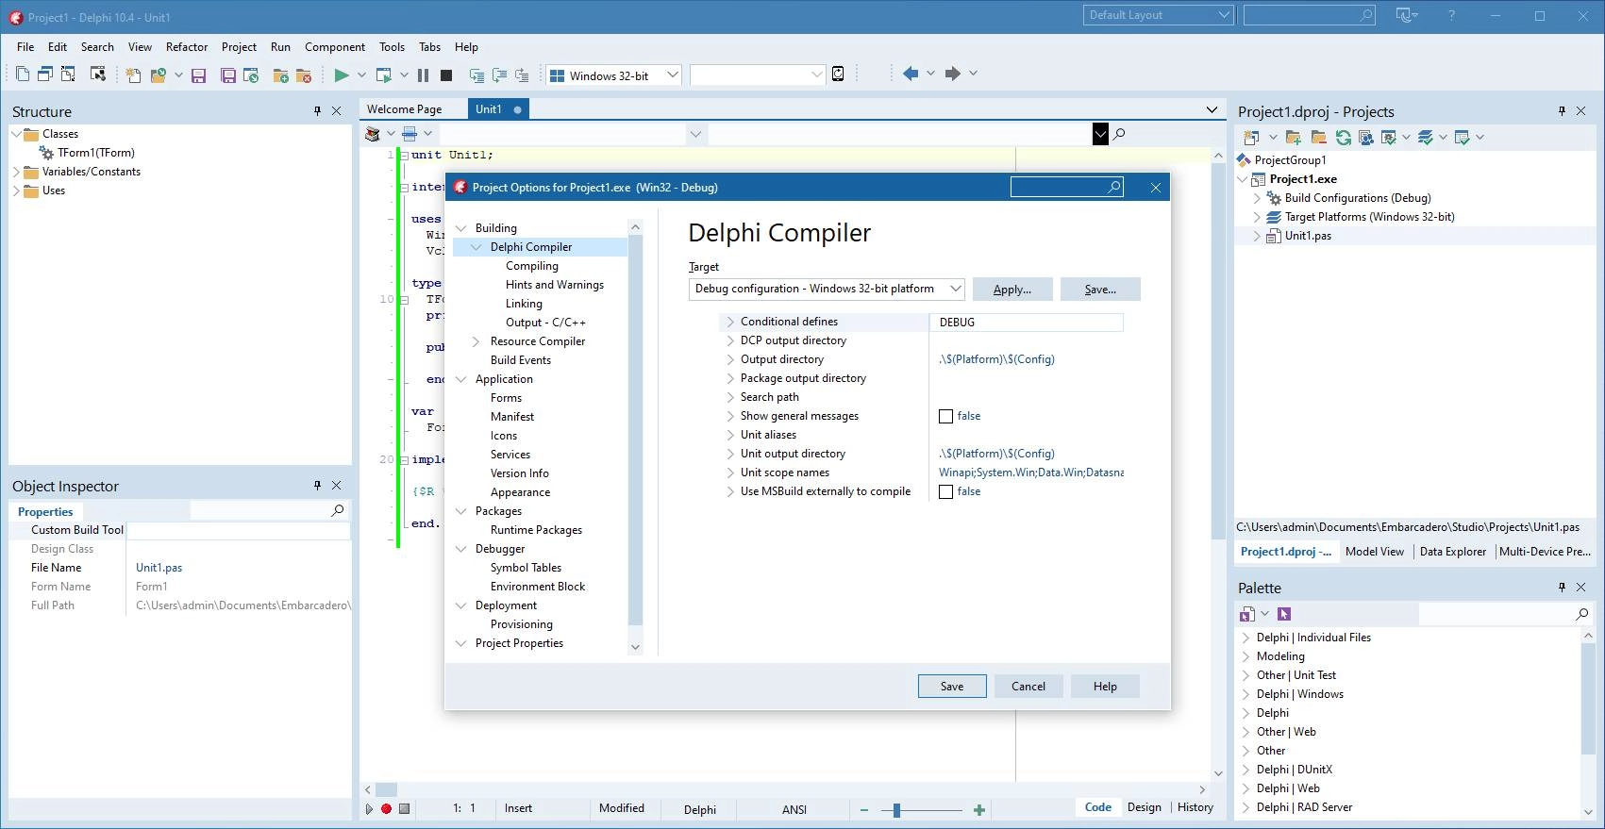Click the editor search magnifier above code
Viewport: 1605px width, 829px height.
(1119, 134)
